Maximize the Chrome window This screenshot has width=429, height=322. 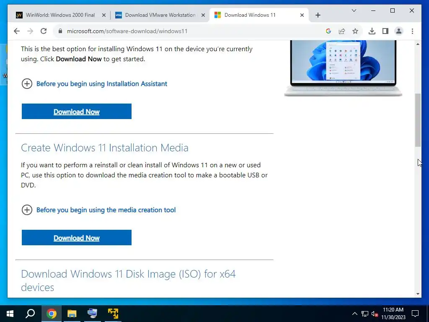coord(392,10)
